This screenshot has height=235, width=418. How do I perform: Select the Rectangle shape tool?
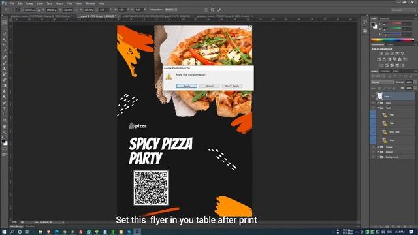point(5,120)
